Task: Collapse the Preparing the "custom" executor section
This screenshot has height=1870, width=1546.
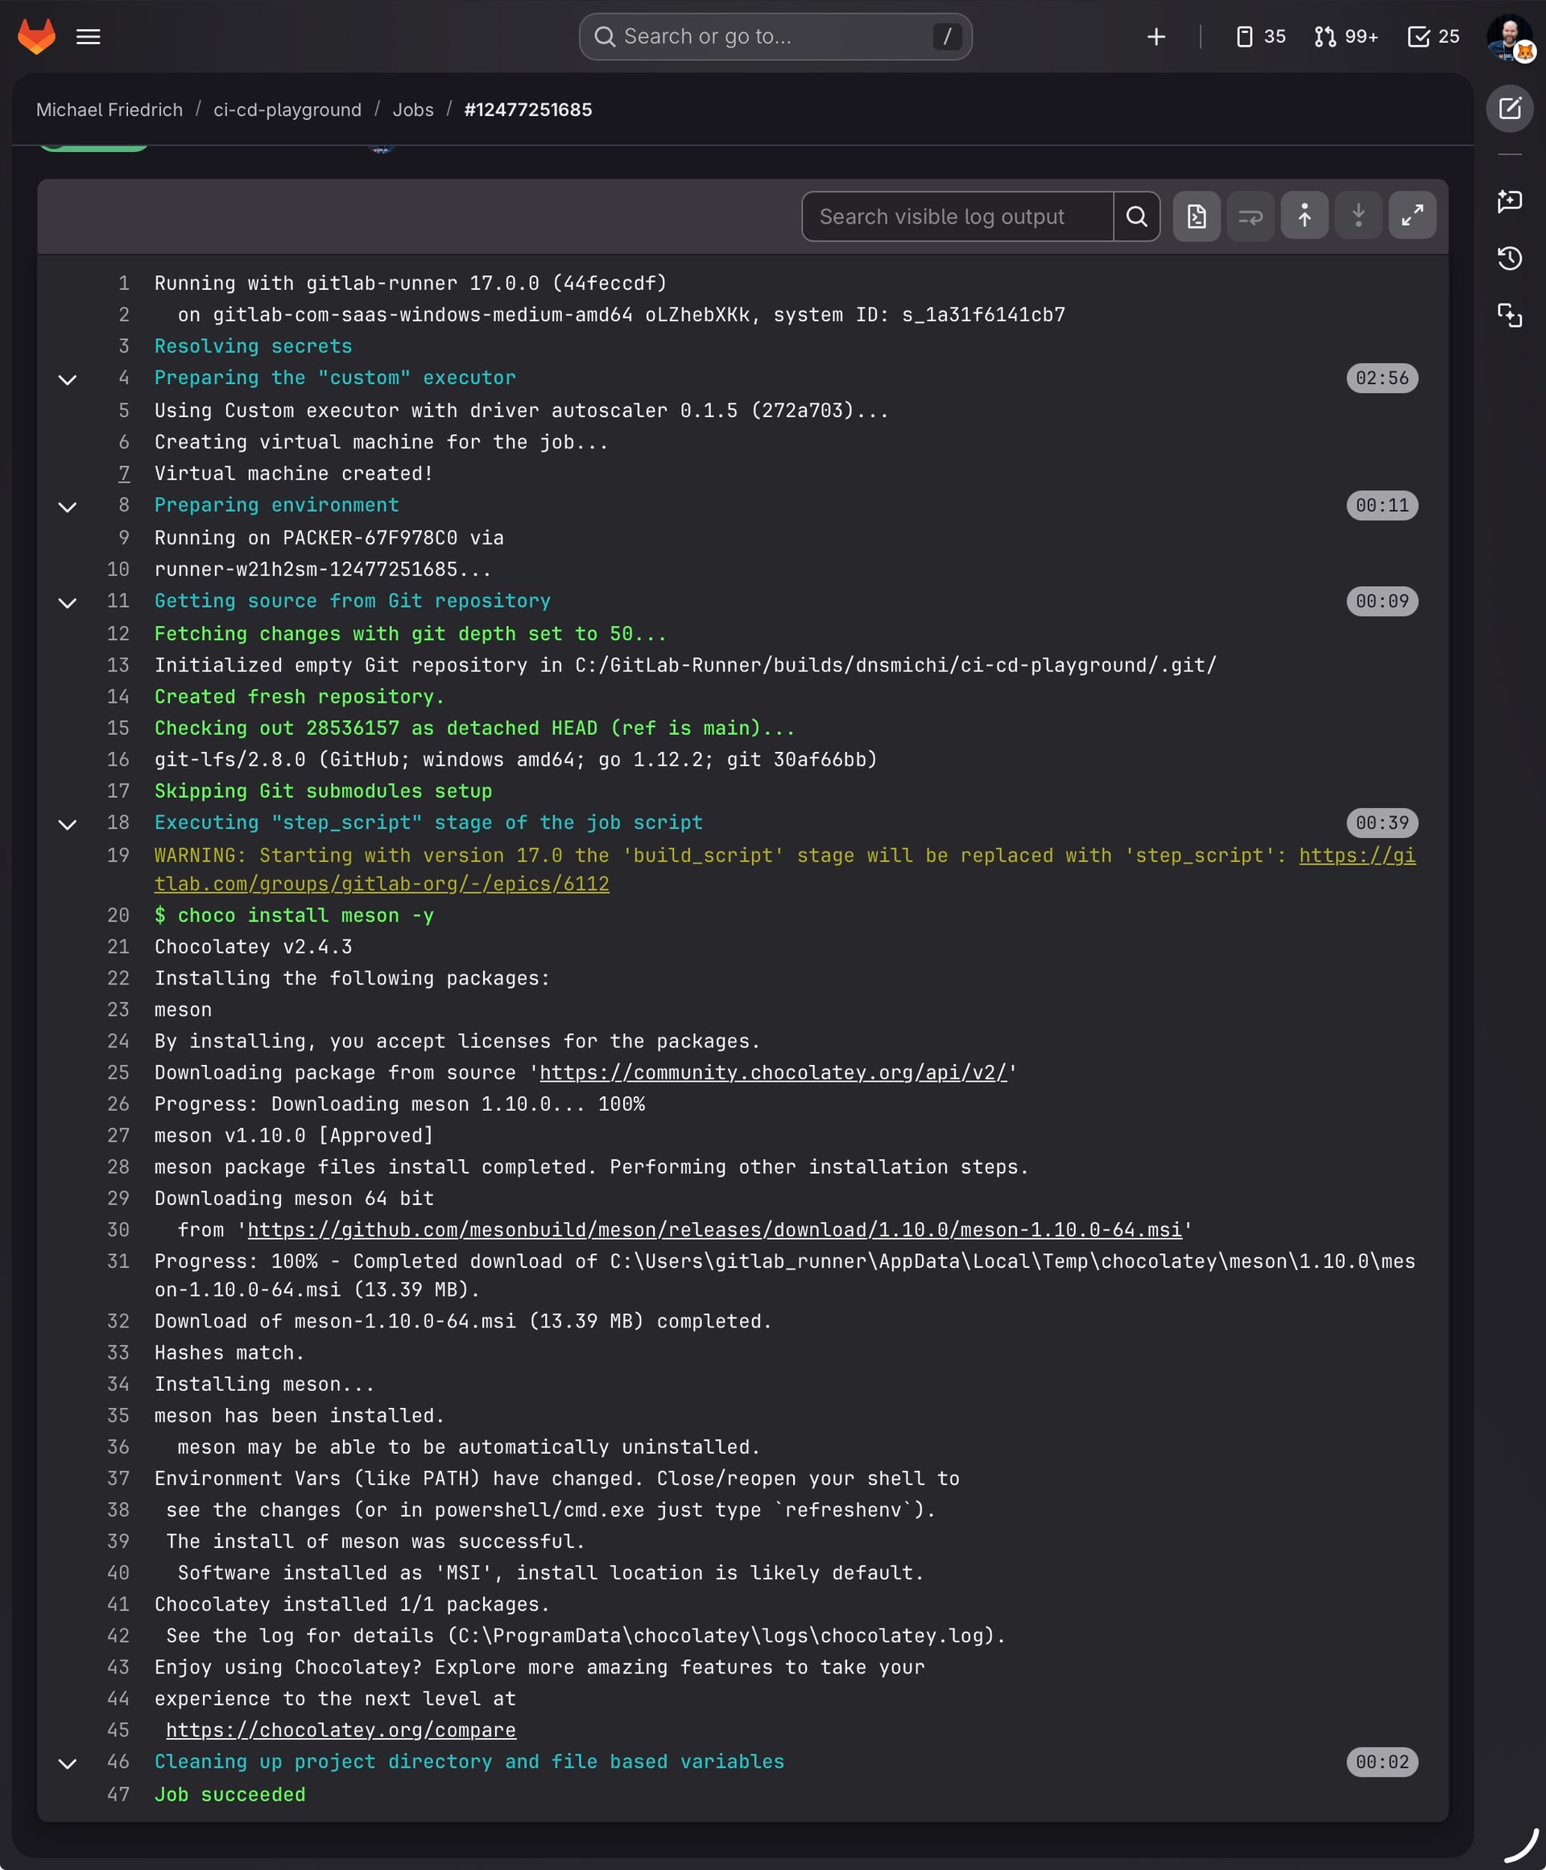Action: pos(68,379)
